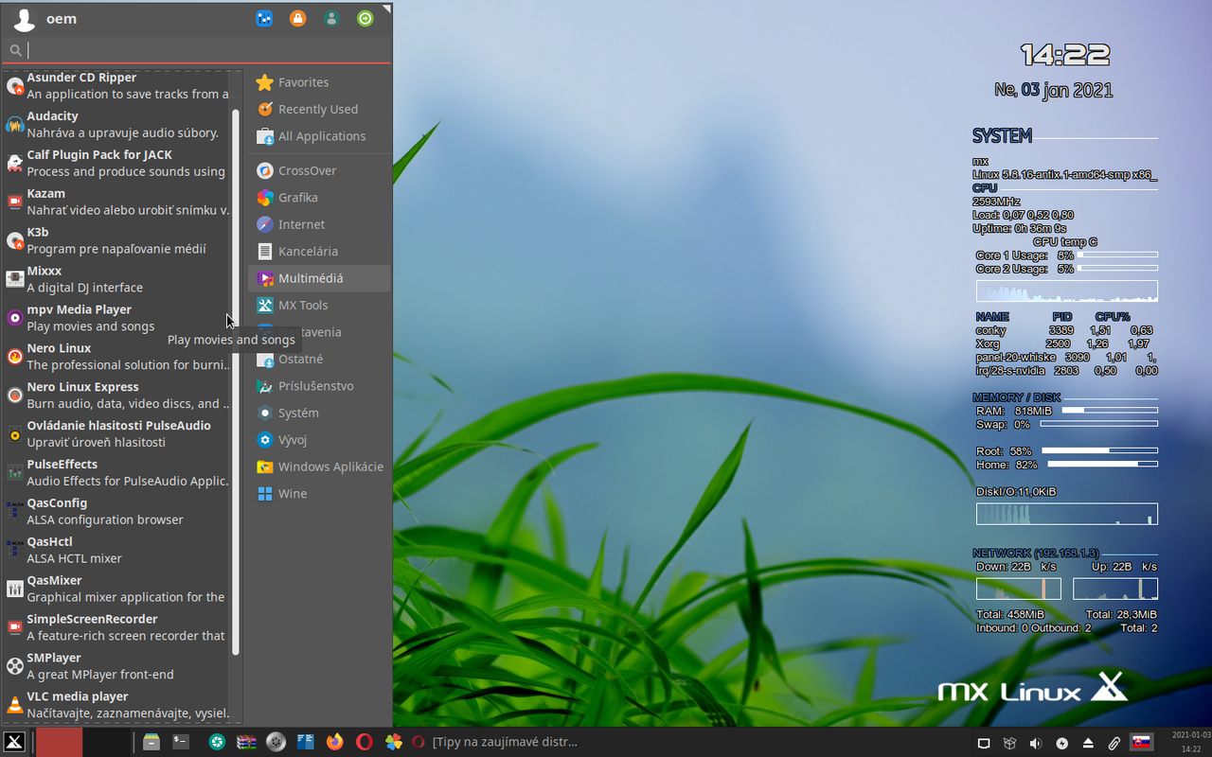Launch PulseEffects audio effects
The height and width of the screenshot is (757, 1212).
point(117,474)
